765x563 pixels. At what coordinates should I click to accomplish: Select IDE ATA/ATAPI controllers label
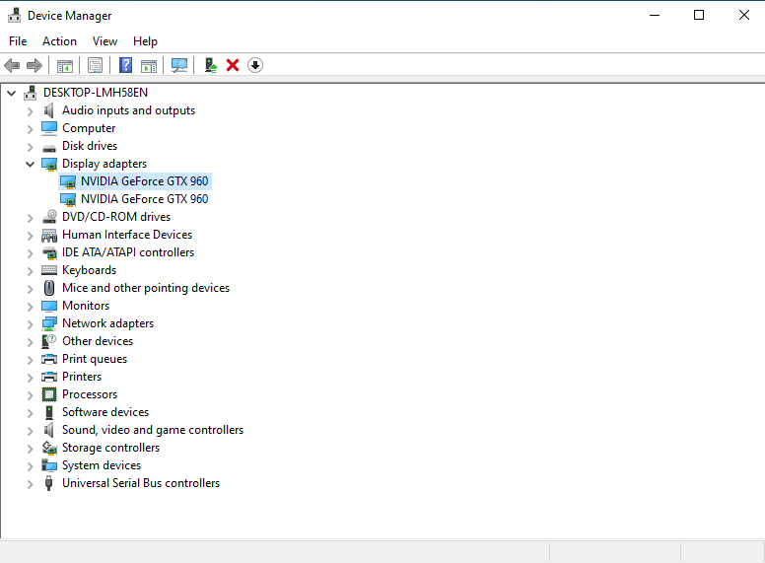pos(128,252)
